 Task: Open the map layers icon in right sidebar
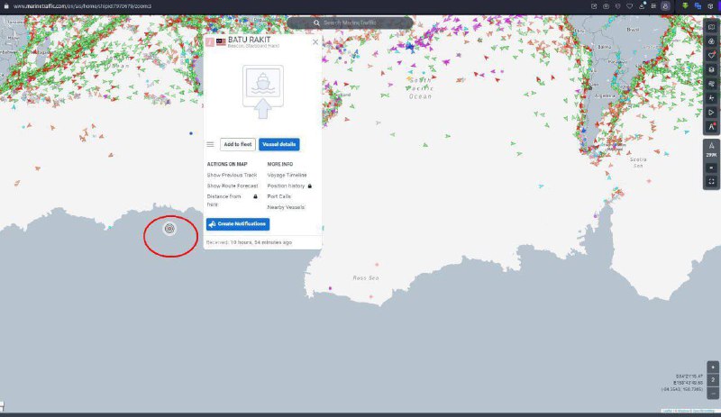click(x=711, y=28)
